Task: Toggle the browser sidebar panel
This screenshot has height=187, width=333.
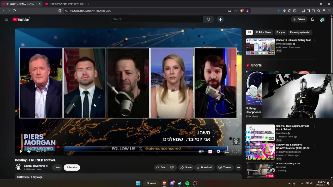Action: pyautogui.click(x=308, y=11)
